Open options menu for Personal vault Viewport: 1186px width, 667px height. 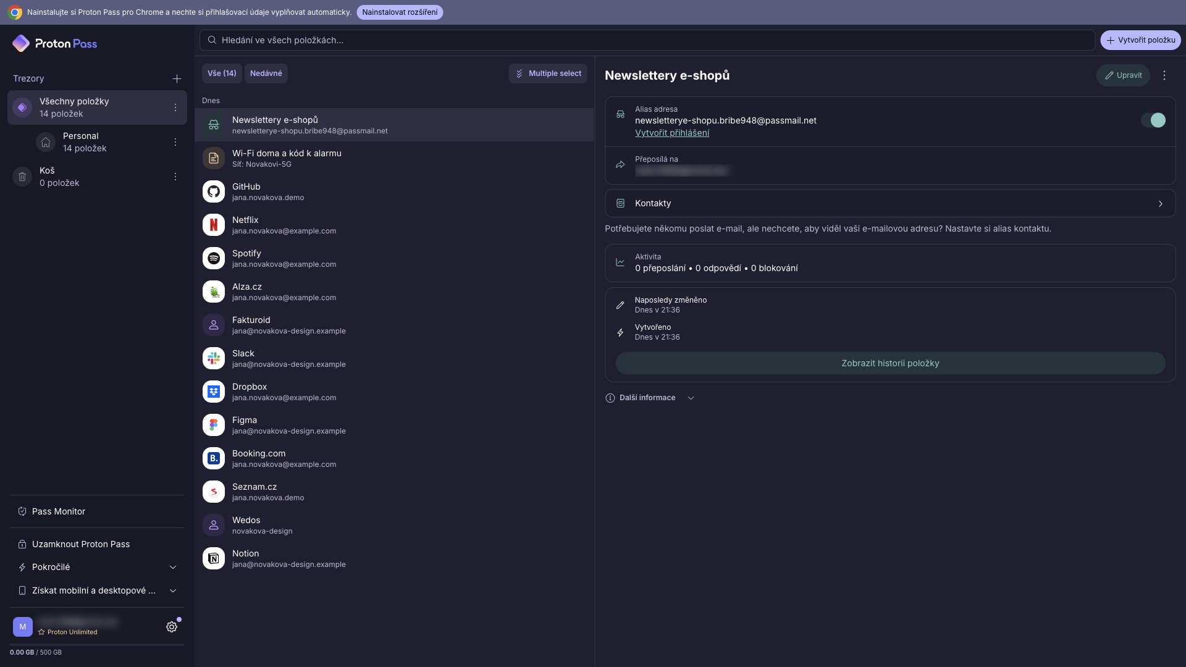point(175,142)
